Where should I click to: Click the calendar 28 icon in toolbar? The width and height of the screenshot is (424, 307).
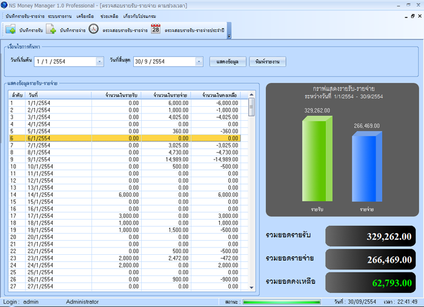[x=156, y=29]
